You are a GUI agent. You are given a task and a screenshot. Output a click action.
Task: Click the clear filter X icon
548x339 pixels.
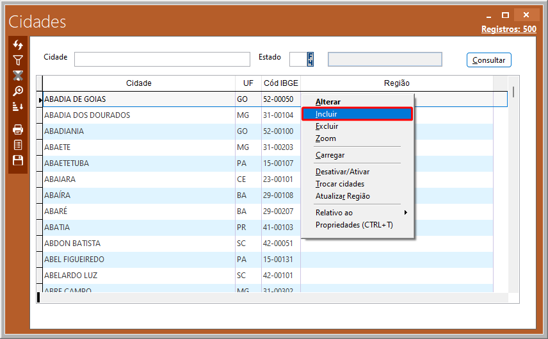click(18, 76)
